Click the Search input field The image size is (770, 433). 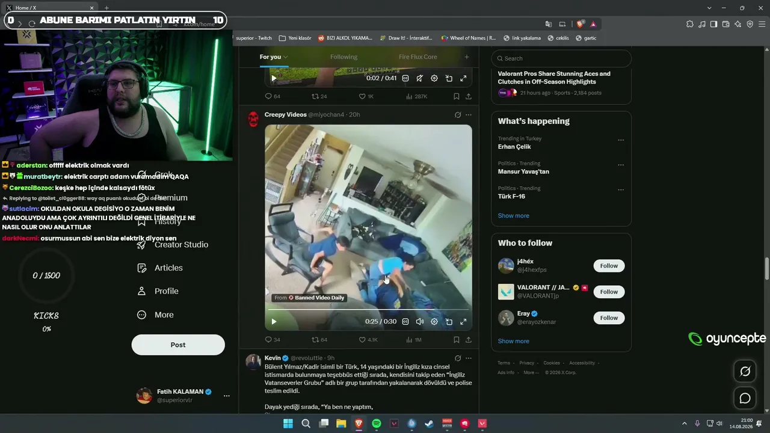(561, 58)
